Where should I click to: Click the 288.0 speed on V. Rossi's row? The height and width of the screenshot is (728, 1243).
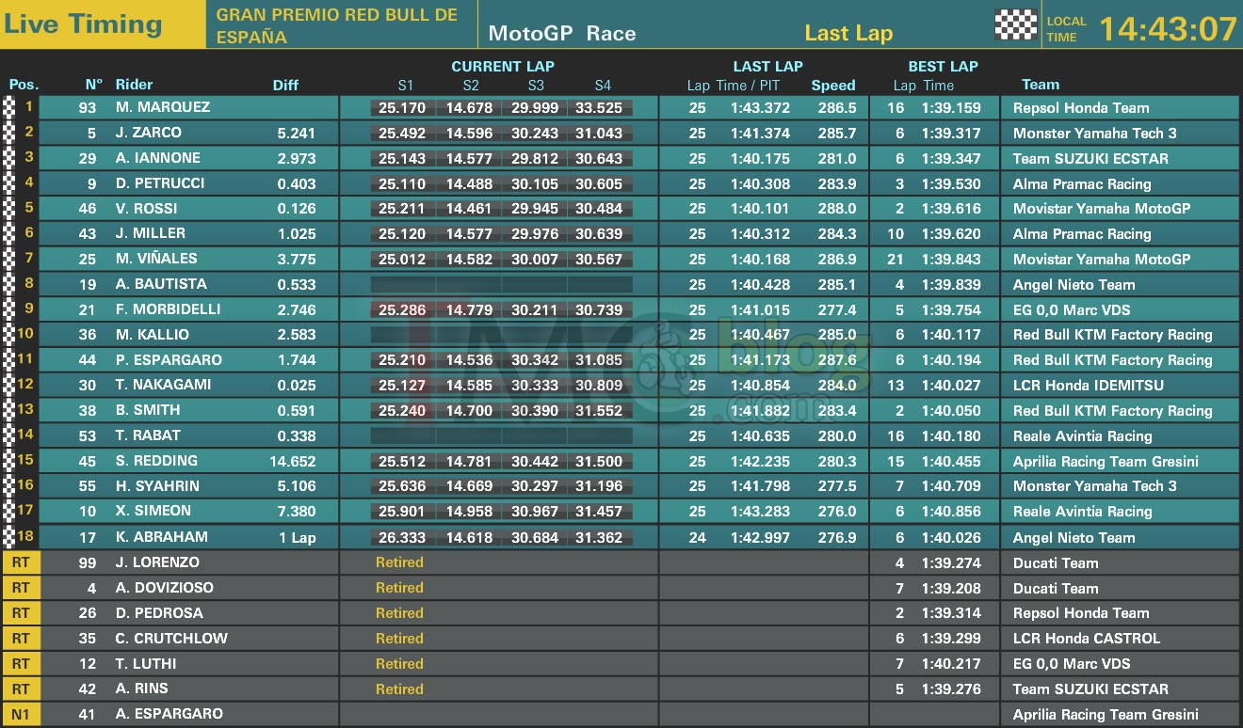click(x=838, y=209)
